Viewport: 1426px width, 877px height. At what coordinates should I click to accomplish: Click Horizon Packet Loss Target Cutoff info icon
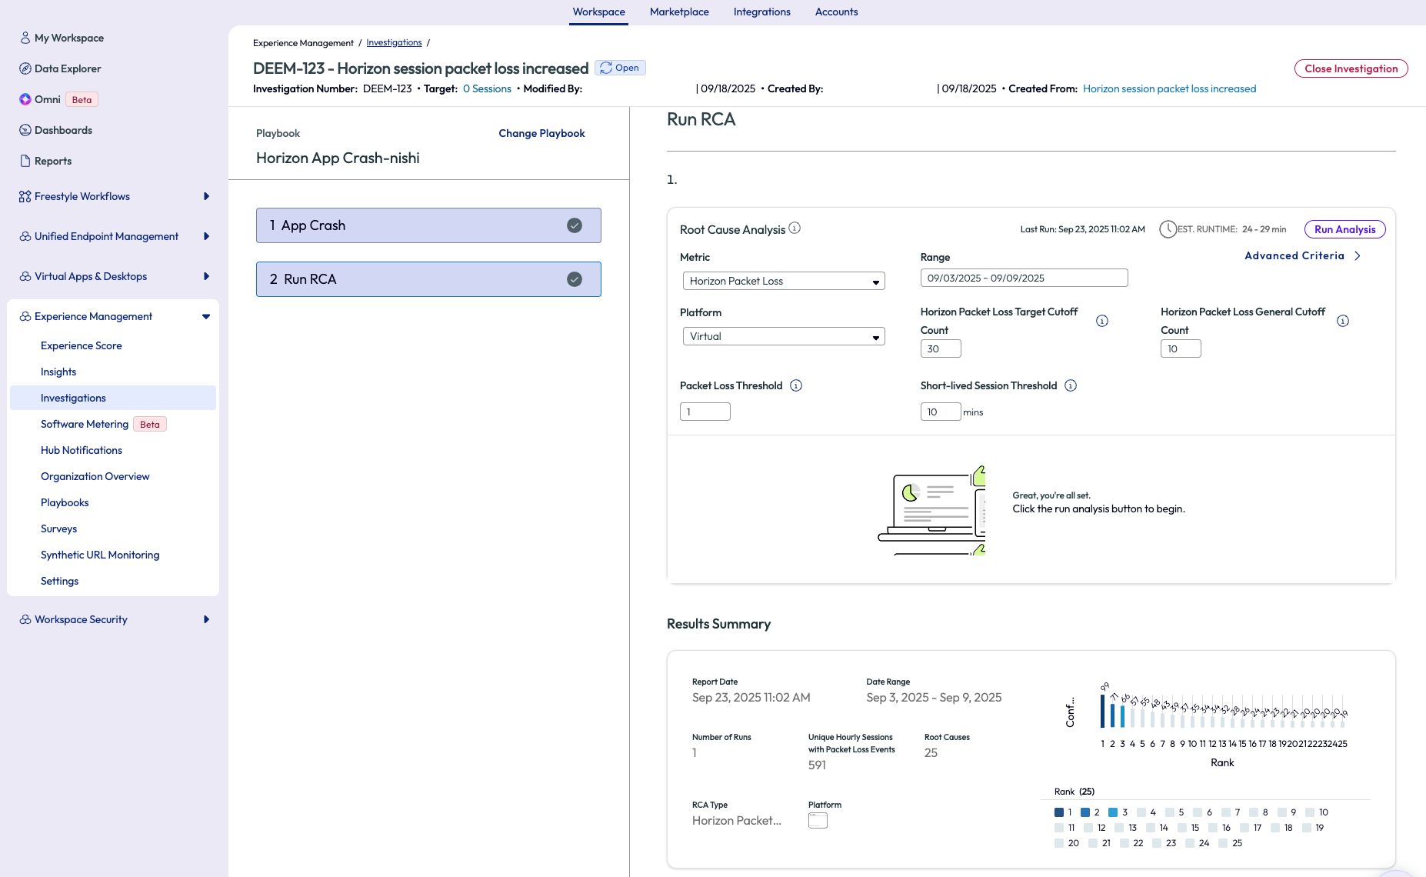click(x=1102, y=321)
